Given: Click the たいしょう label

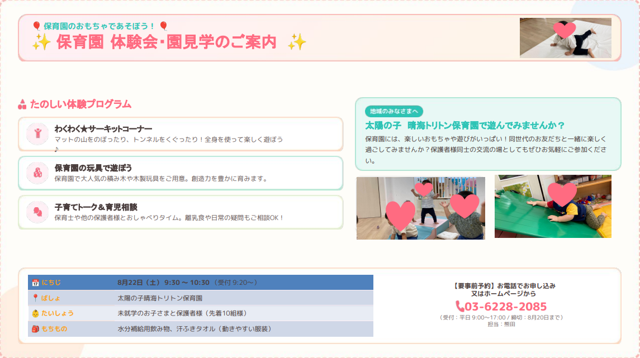Looking at the screenshot, I should pyautogui.click(x=58, y=313).
